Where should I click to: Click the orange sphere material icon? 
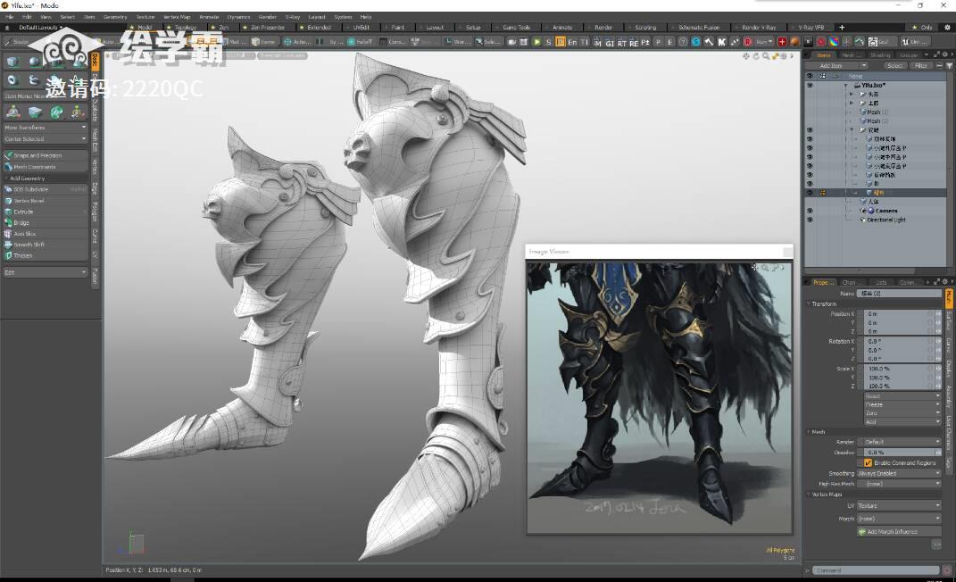[795, 42]
